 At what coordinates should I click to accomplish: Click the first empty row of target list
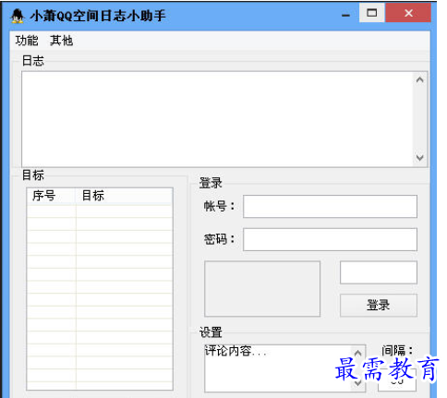click(x=100, y=211)
